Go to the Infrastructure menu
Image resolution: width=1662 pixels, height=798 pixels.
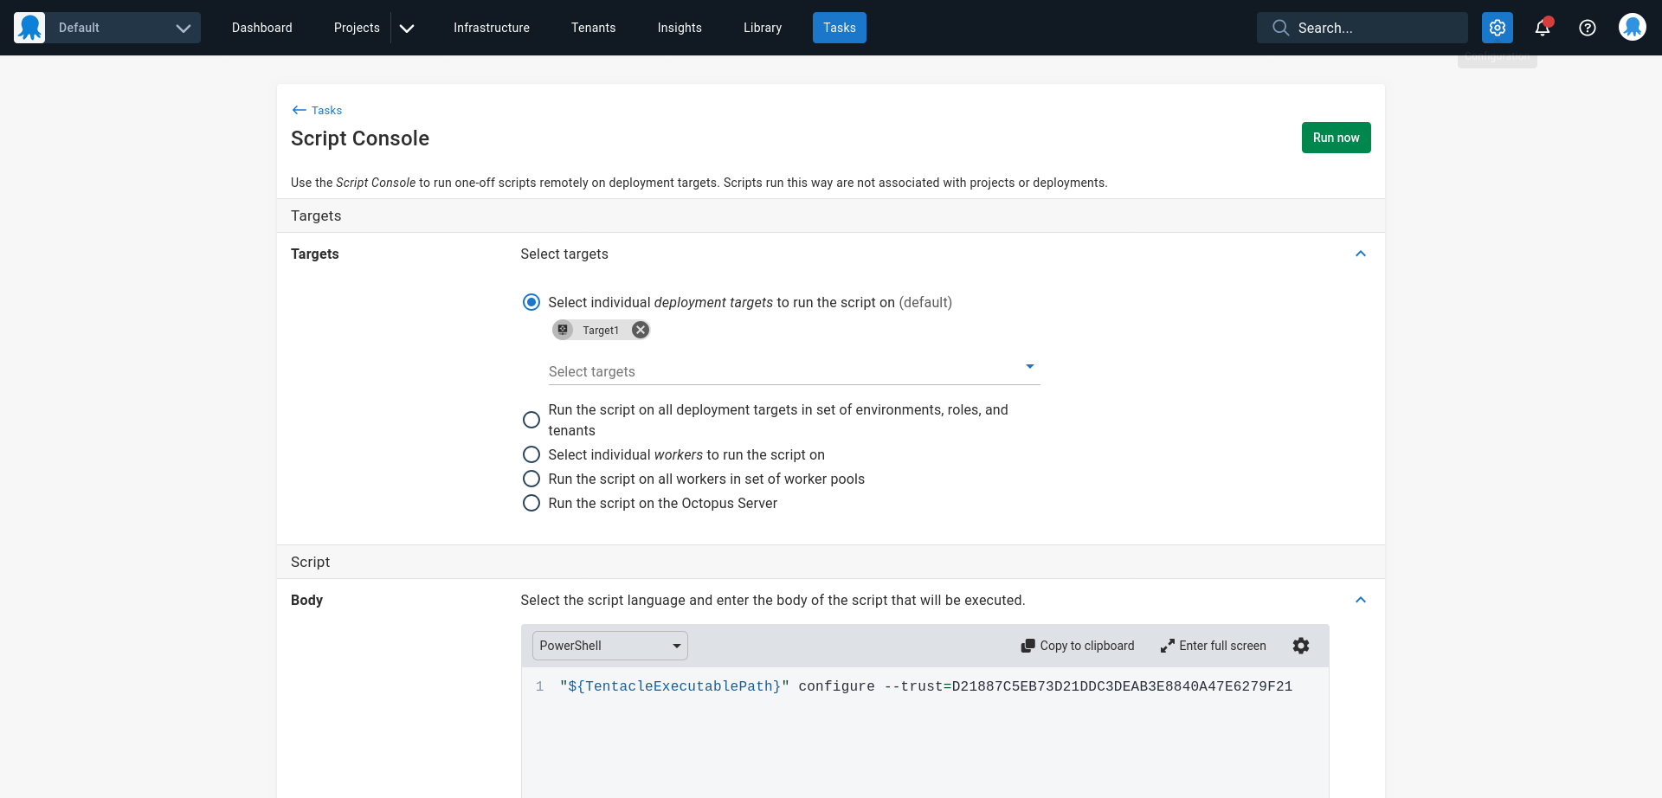click(x=491, y=28)
